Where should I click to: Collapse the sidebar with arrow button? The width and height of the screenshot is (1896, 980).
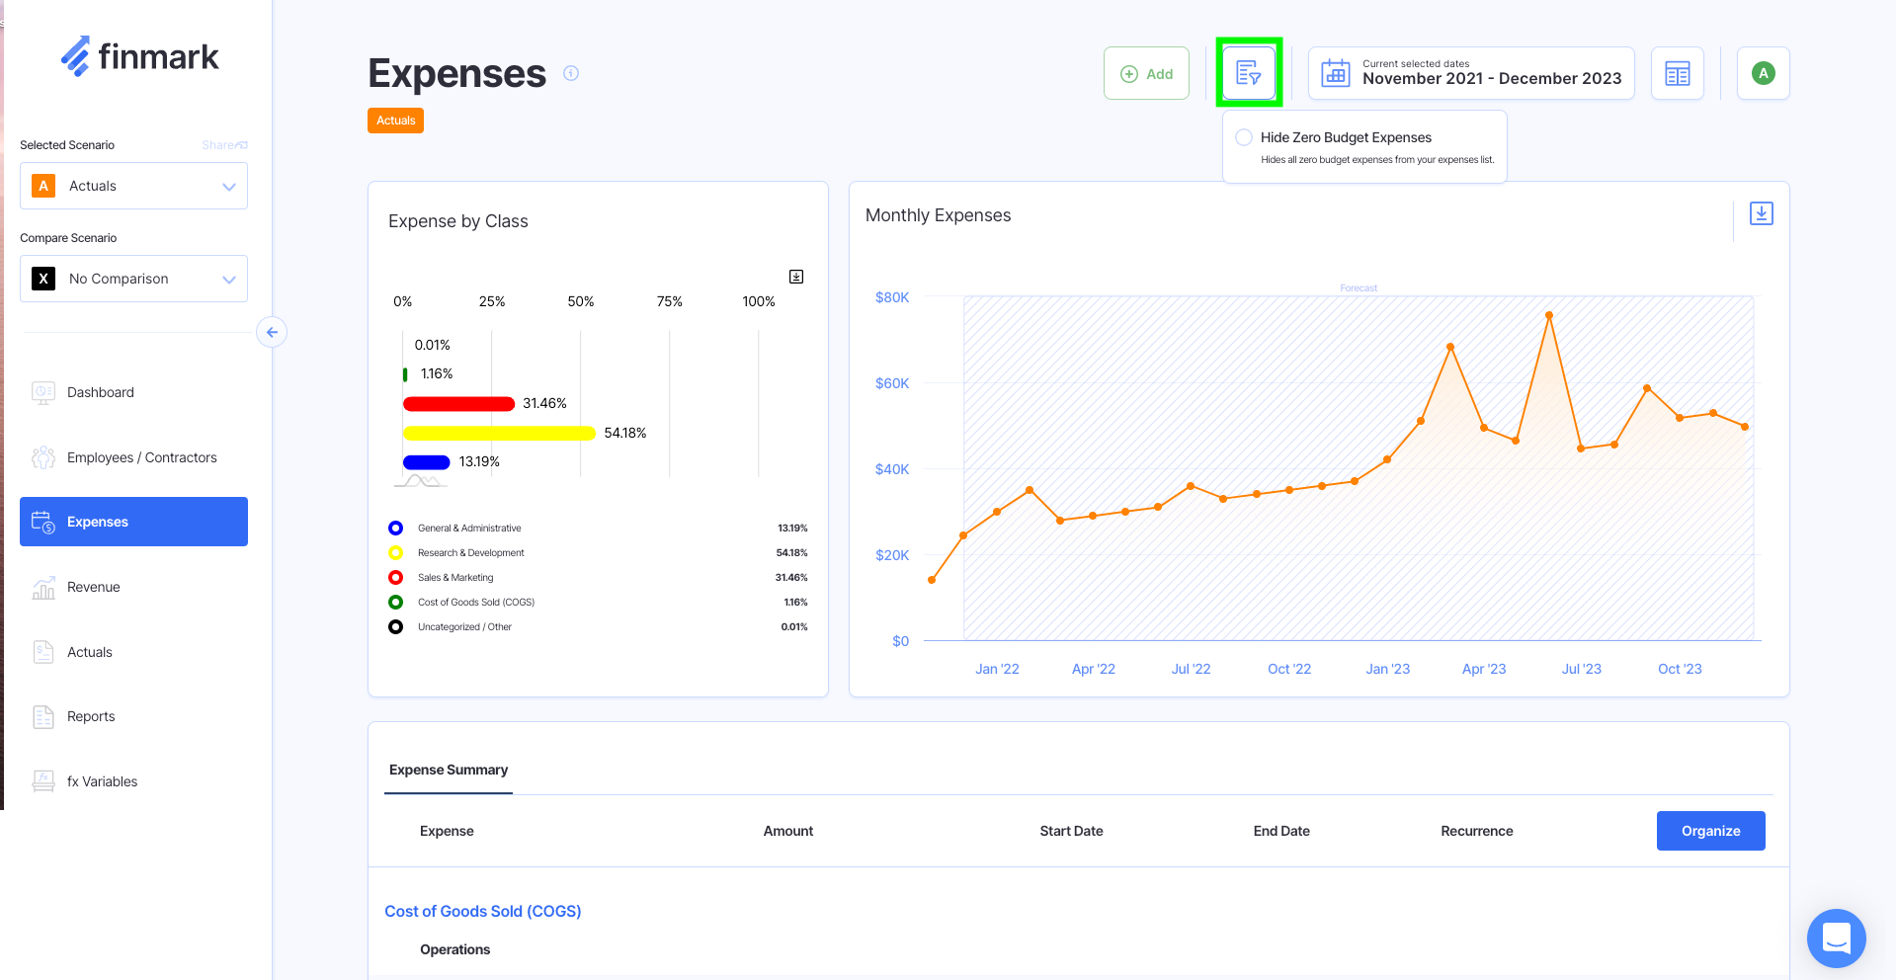(x=272, y=332)
